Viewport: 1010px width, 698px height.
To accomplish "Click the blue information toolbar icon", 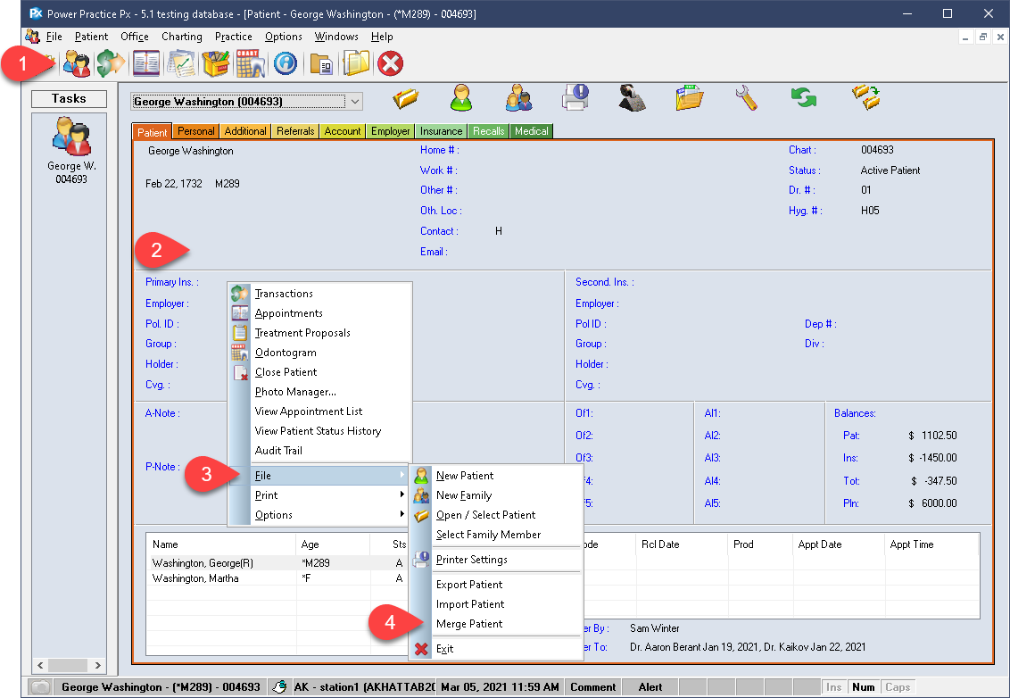I will coord(286,63).
